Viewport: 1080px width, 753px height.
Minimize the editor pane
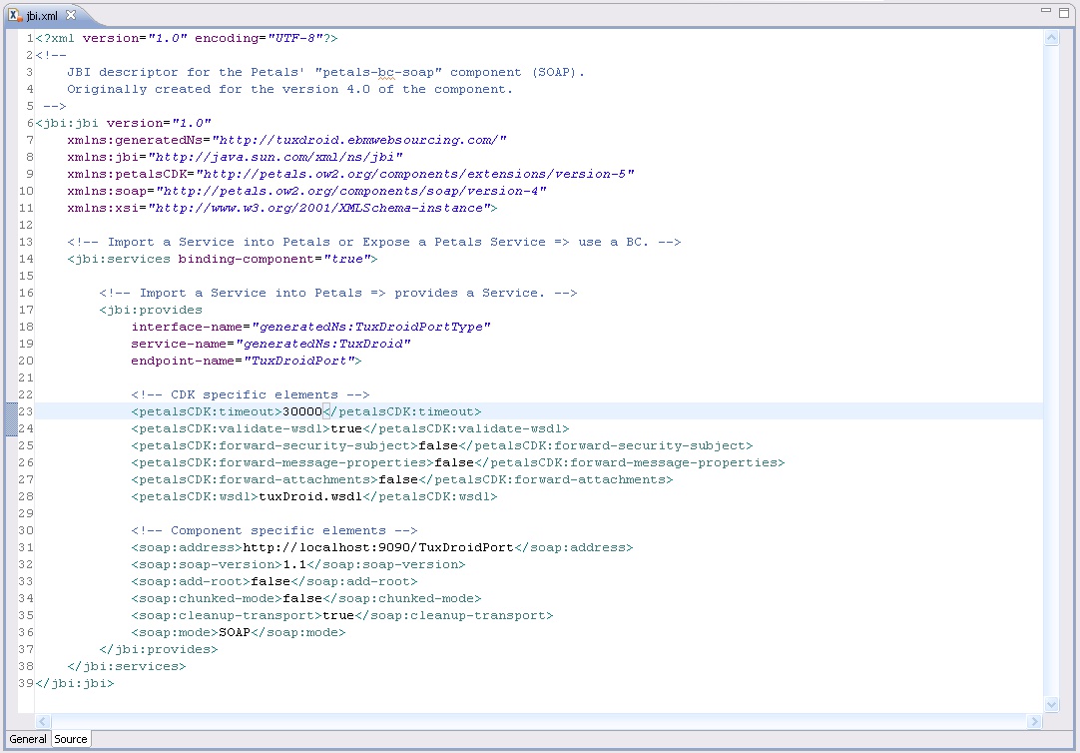tap(1046, 11)
